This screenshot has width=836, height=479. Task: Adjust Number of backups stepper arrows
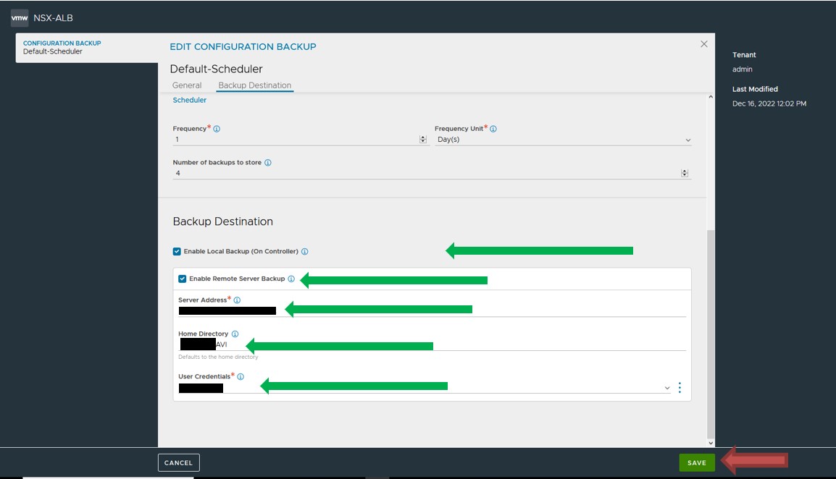click(685, 173)
